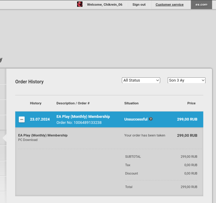Open the All Status filter dropdown
The height and width of the screenshot is (203, 216).
point(141,80)
